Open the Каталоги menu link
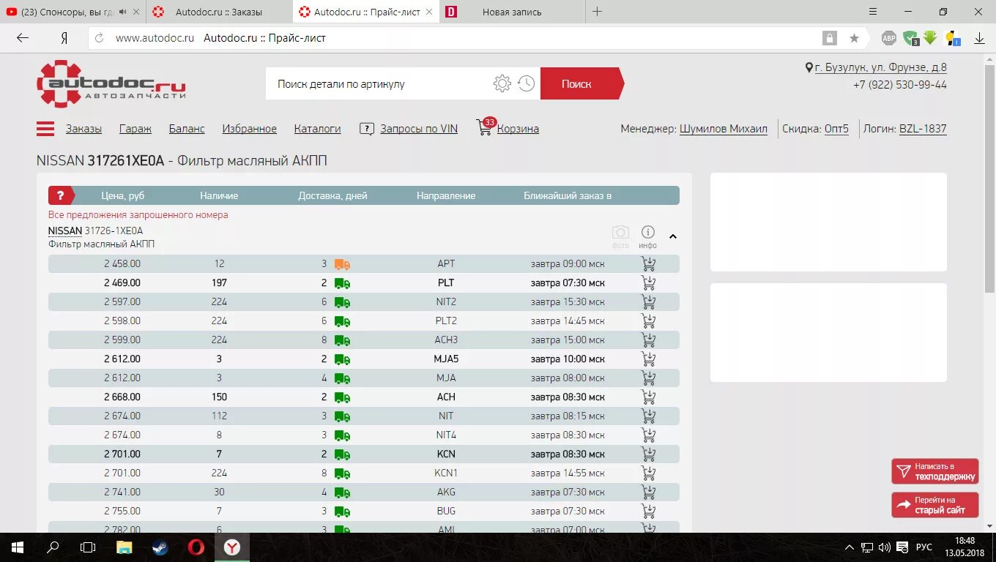 point(318,129)
